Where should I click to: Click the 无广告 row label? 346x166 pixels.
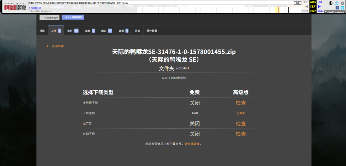point(87,123)
